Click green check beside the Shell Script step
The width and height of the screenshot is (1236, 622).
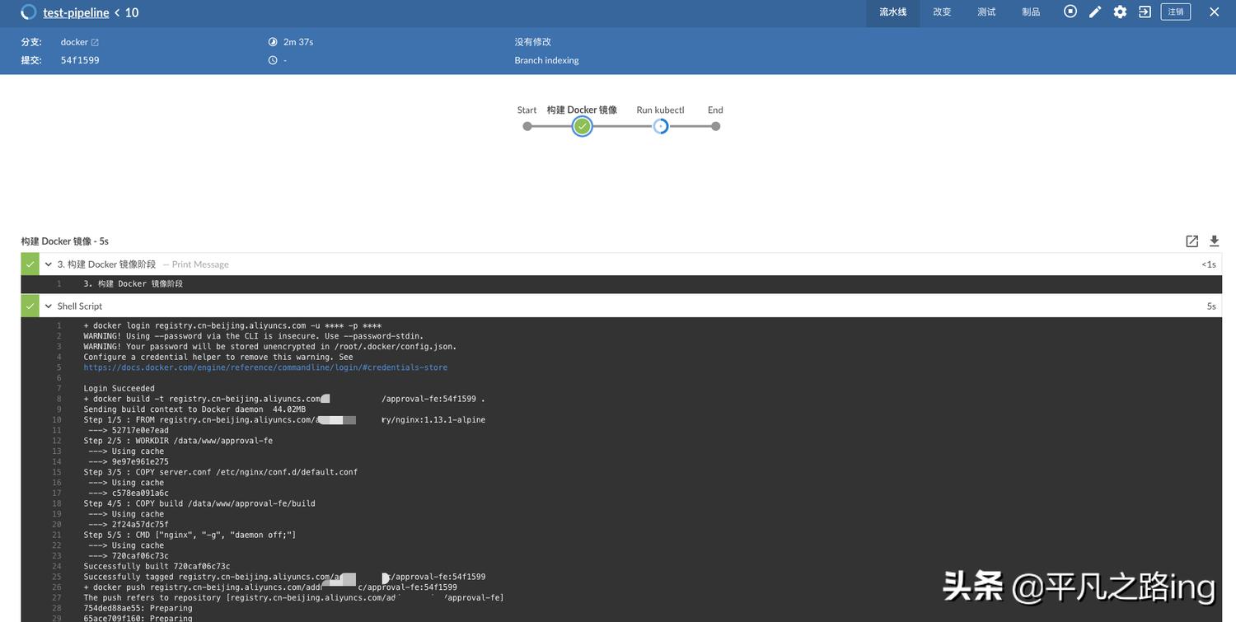point(30,306)
